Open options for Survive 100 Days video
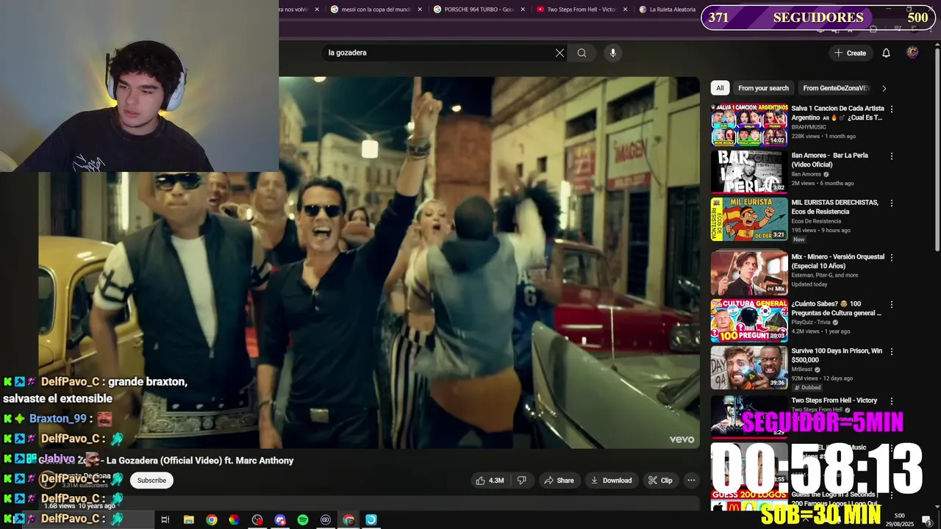 [892, 351]
